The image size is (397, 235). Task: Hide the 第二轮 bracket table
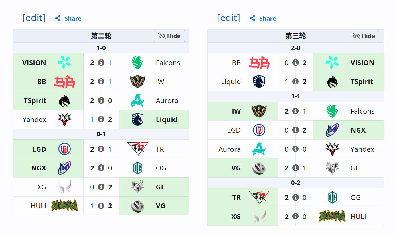pyautogui.click(x=169, y=36)
